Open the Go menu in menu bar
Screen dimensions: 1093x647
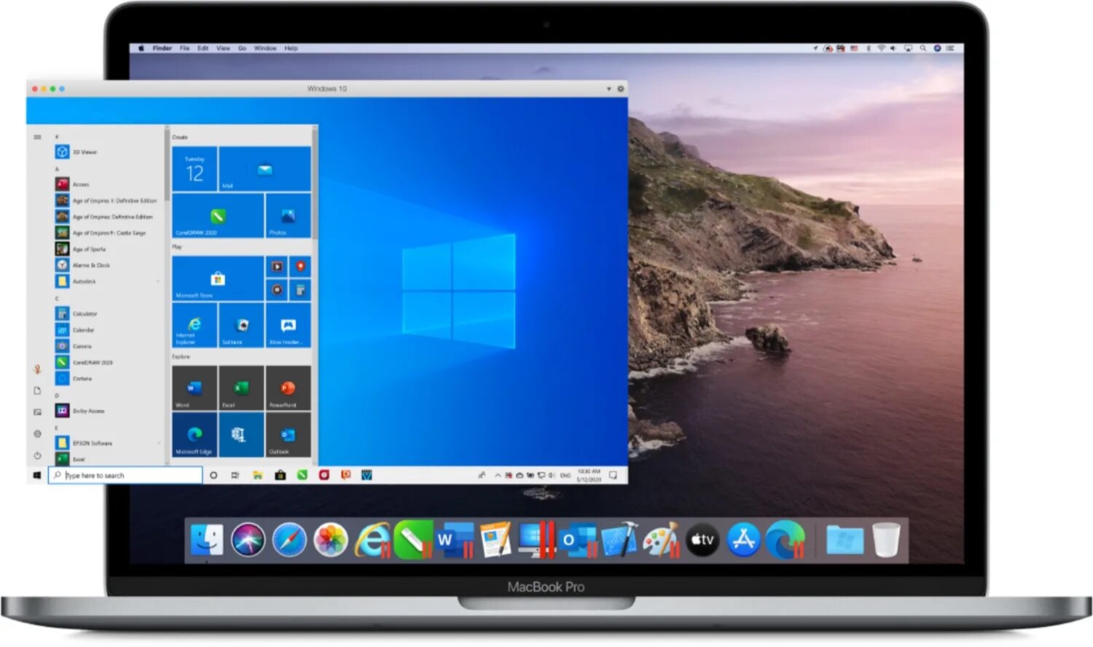(x=242, y=48)
